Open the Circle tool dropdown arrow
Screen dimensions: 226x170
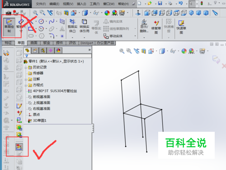[x=46, y=22]
